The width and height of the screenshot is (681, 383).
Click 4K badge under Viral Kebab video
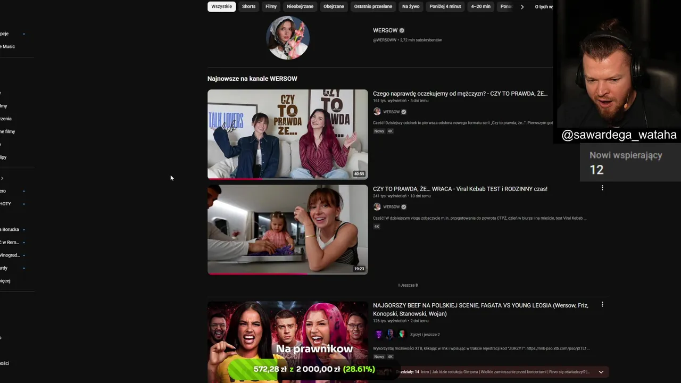click(377, 227)
